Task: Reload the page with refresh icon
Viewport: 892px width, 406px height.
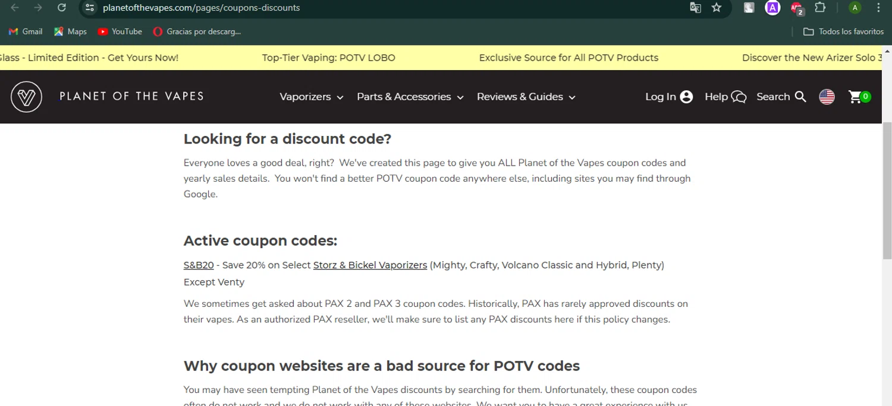Action: click(61, 8)
